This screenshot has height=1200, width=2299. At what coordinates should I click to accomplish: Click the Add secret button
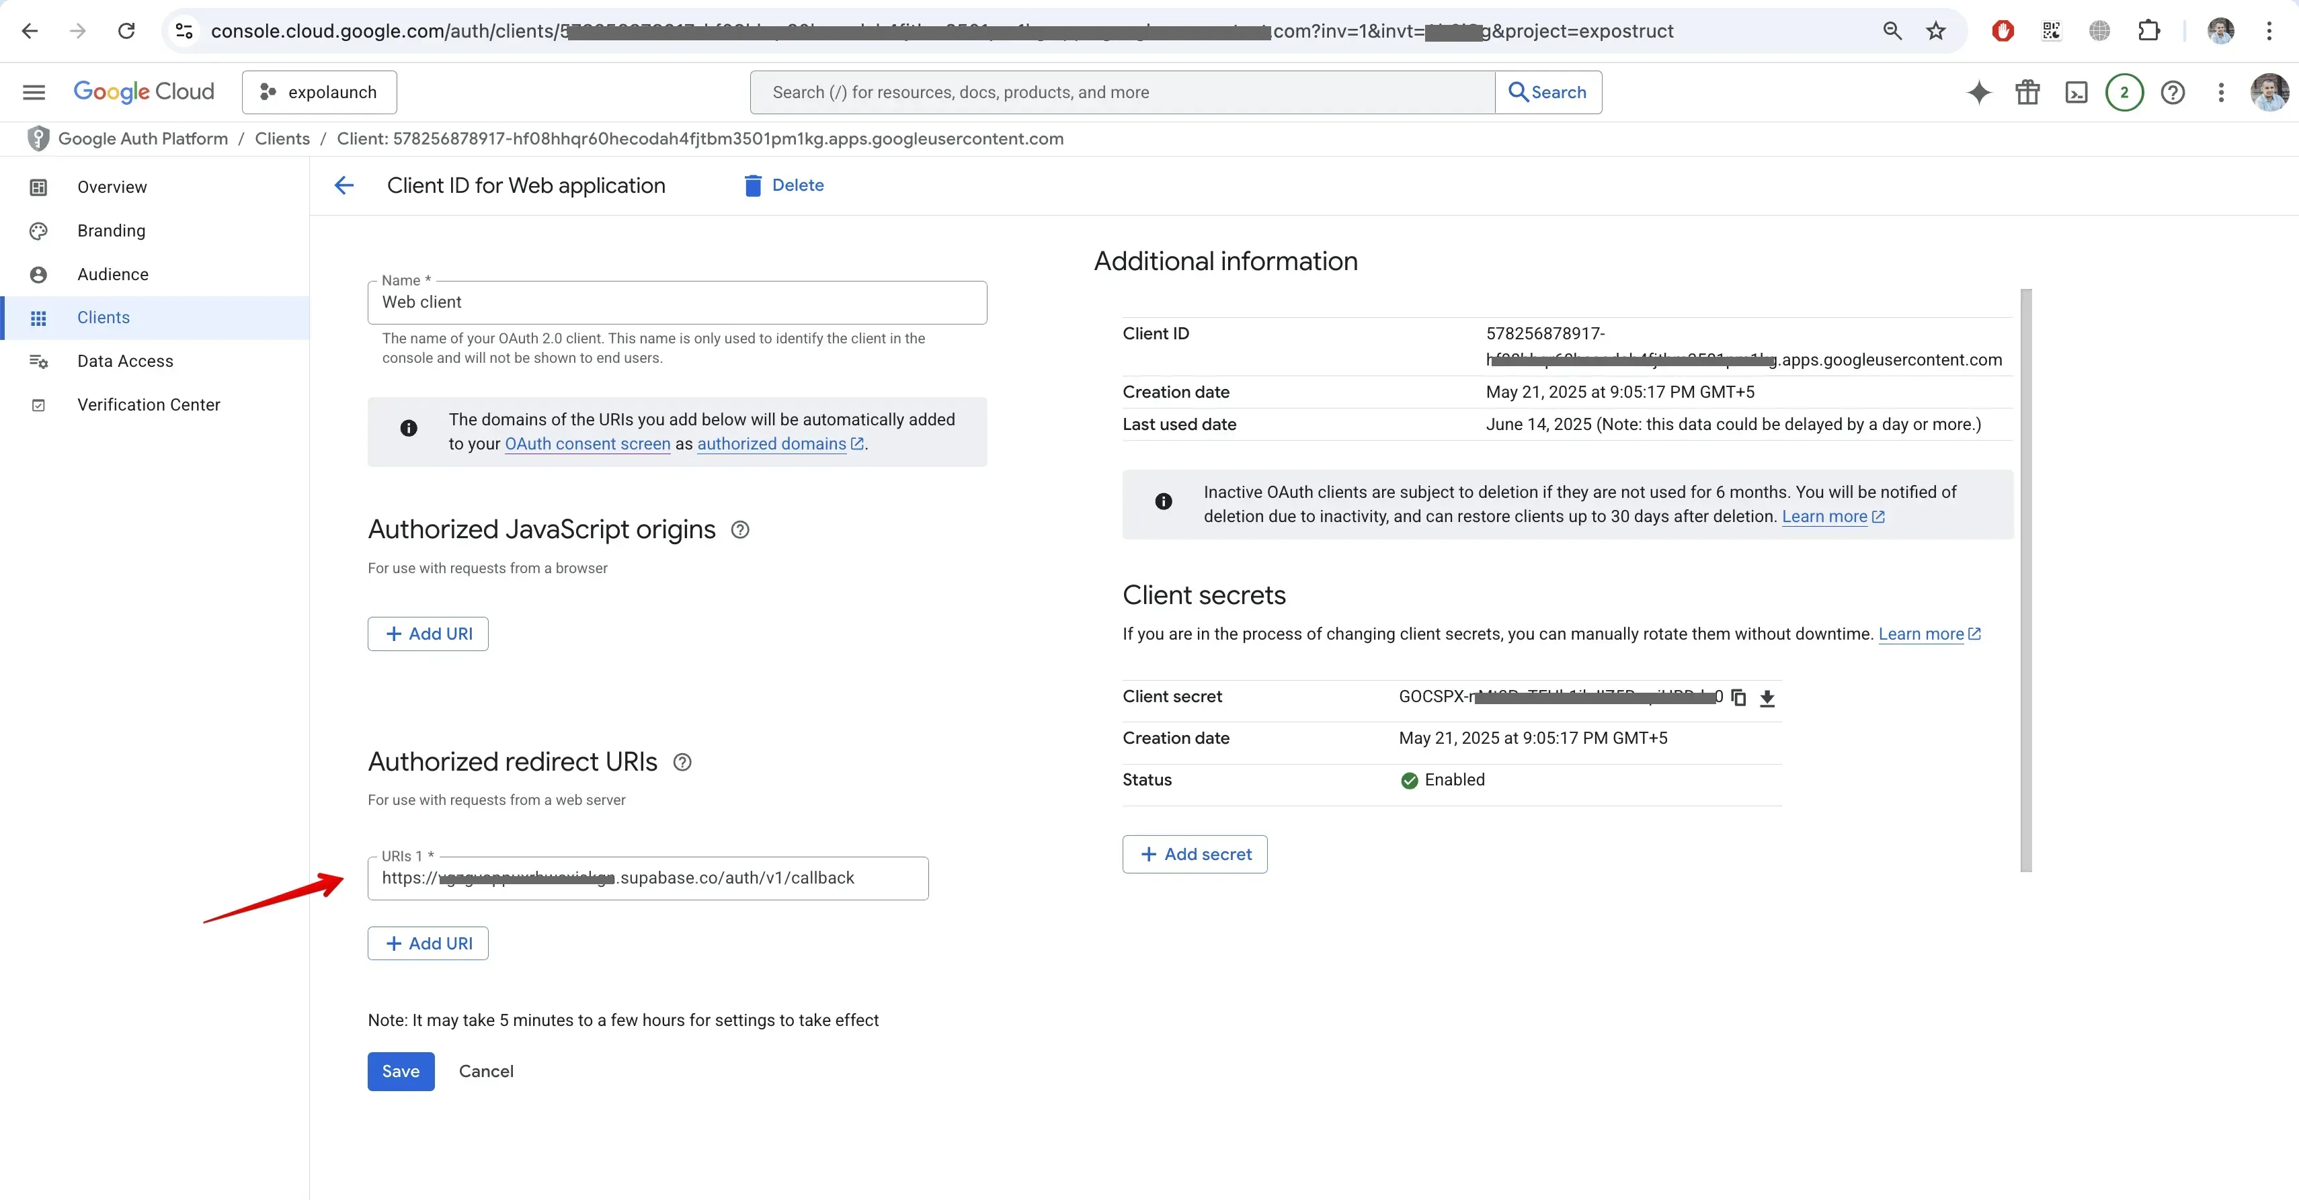click(1194, 854)
